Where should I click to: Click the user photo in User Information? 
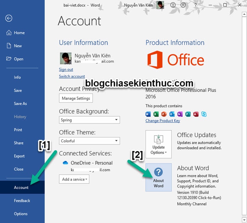click(x=66, y=58)
